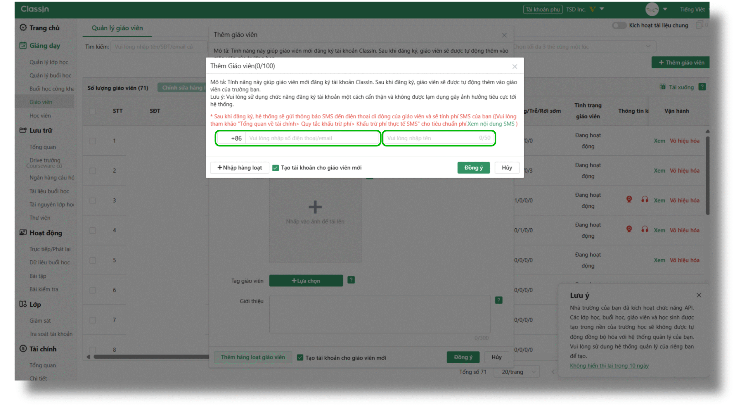The image size is (748, 408).
Task: Click headphone icon in teacher row 3
Action: [x=644, y=200]
